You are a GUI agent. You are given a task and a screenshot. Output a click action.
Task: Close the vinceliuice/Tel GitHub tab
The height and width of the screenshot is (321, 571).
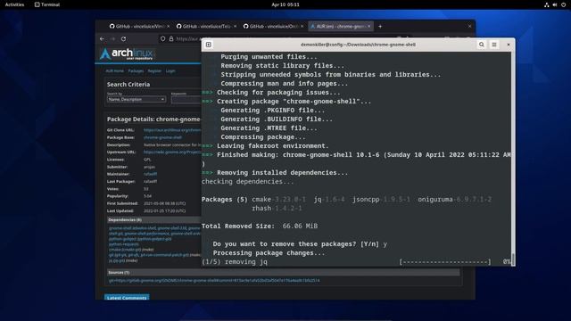click(x=235, y=26)
